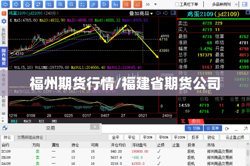Click the 开仓均价 column header
This screenshot has height=166, width=250.
point(118,145)
